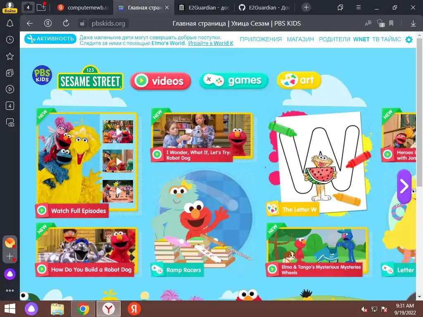
Task: Advance carousel with purple next arrow
Action: point(404,186)
